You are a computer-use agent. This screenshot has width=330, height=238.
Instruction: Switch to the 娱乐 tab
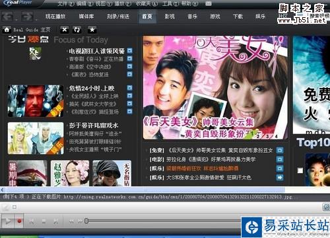(260, 17)
